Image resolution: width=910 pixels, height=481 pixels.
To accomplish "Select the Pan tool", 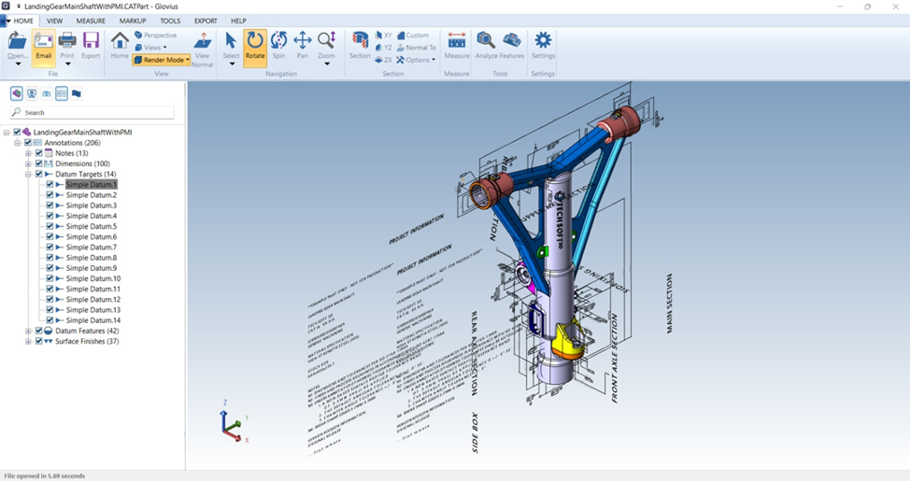I will pyautogui.click(x=302, y=45).
